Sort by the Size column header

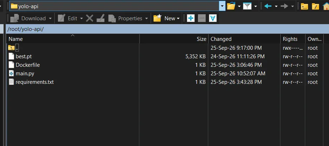[x=174, y=39]
